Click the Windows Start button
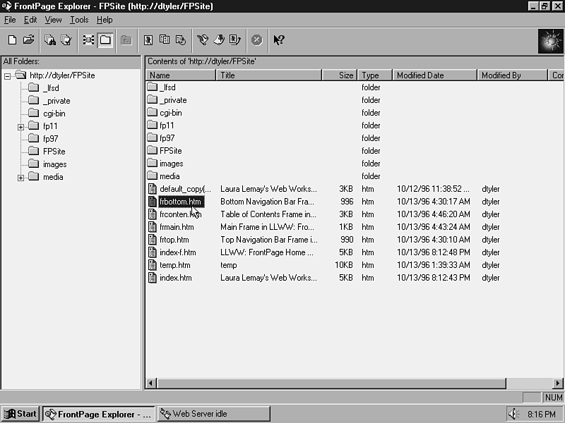Screen dimensions: 565x423 20,414
